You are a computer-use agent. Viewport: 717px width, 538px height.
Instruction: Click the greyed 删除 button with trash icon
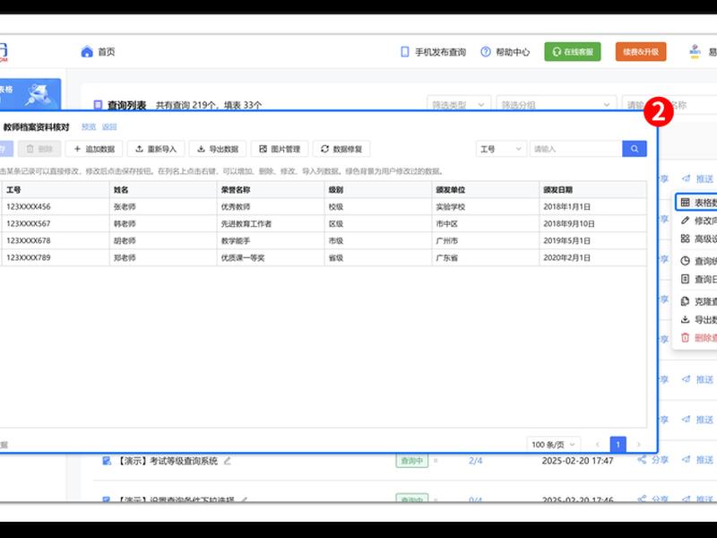pyautogui.click(x=39, y=149)
